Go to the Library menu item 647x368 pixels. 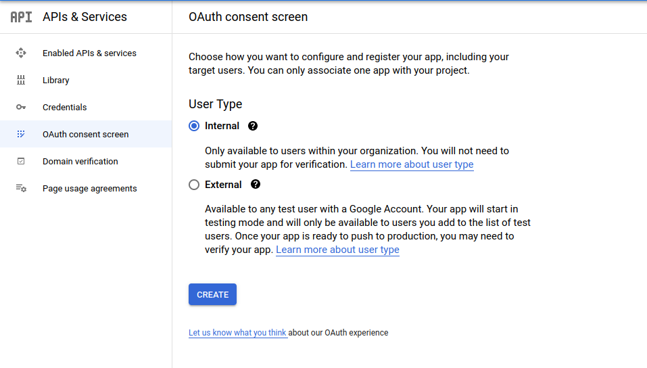click(86, 80)
